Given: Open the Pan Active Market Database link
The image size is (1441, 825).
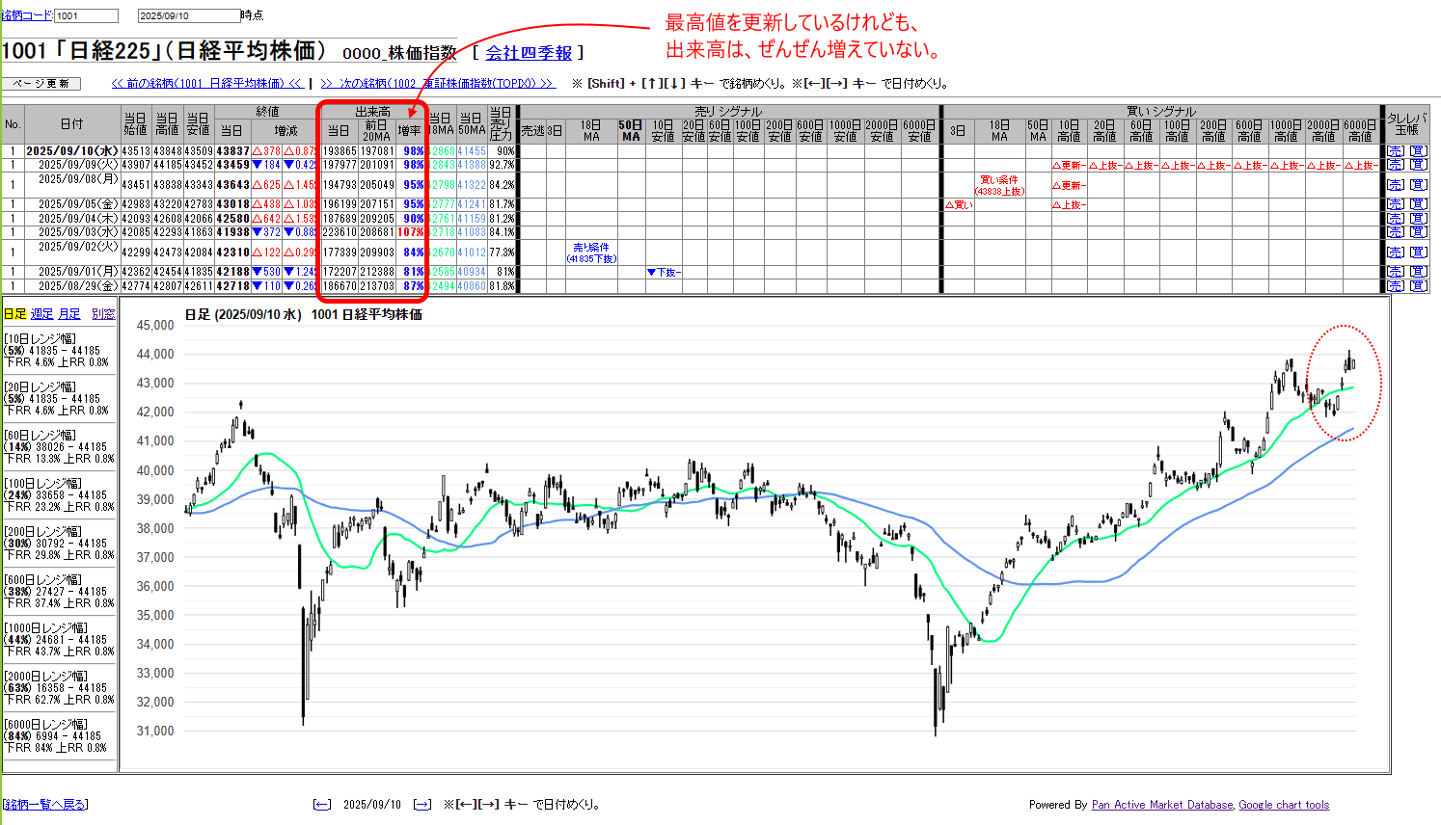Looking at the screenshot, I should [x=1161, y=805].
